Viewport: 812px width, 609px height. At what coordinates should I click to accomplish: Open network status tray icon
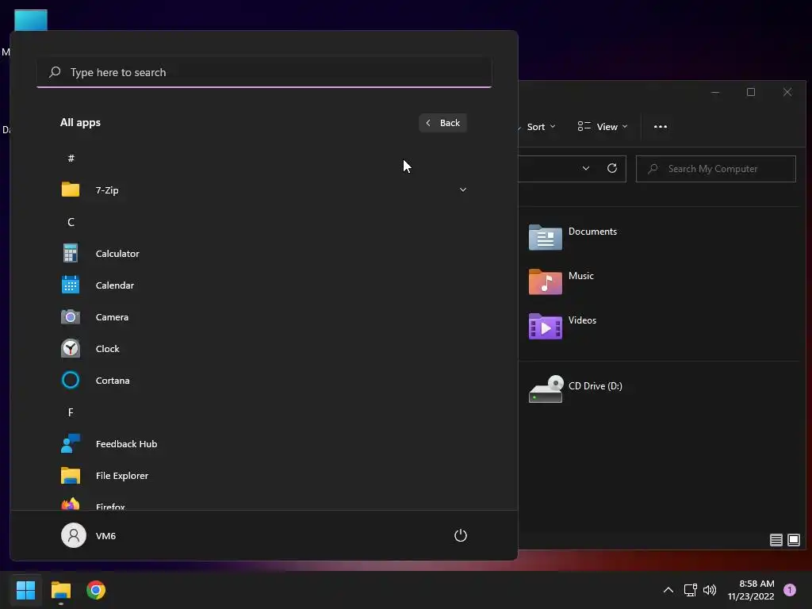[x=691, y=590]
